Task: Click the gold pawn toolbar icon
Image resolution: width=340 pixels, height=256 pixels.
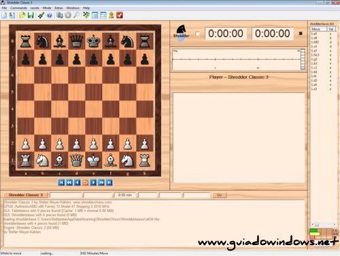Action: click(111, 16)
